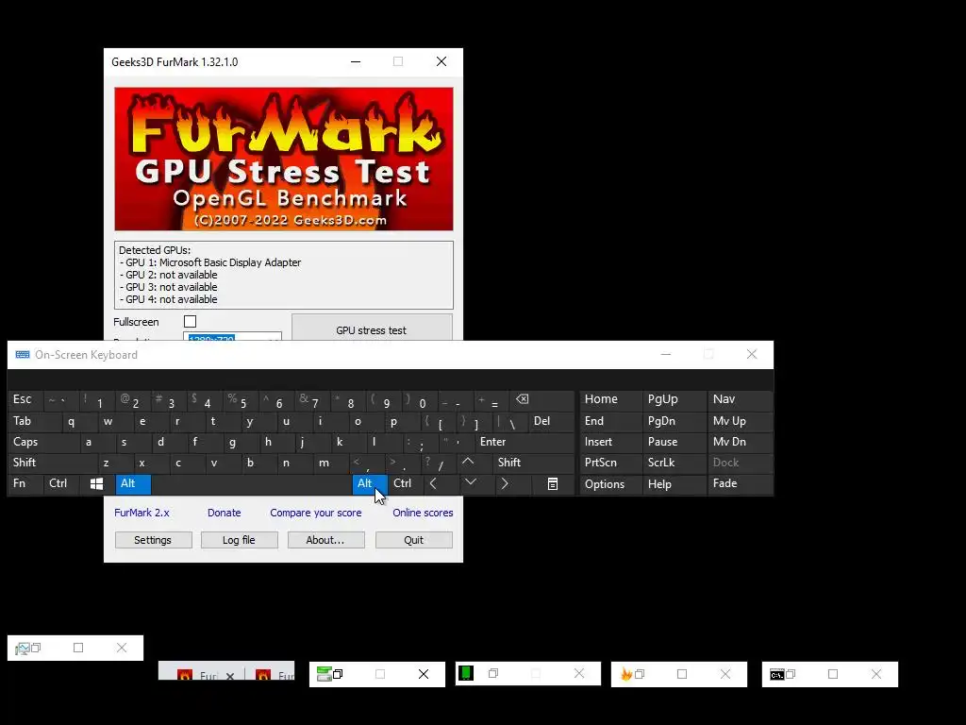Open the FurMark 2.x link
The height and width of the screenshot is (725, 966).
(142, 513)
